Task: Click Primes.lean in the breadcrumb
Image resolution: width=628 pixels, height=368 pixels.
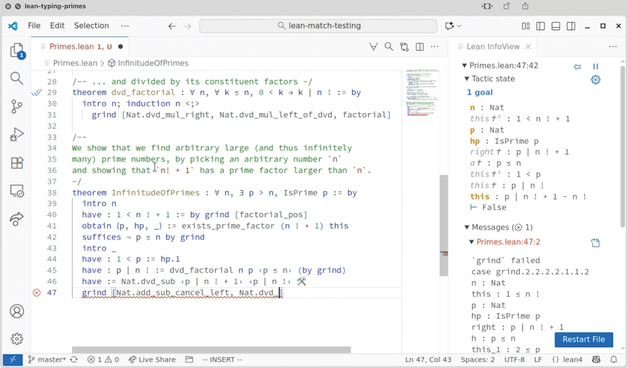Action: tap(75, 63)
